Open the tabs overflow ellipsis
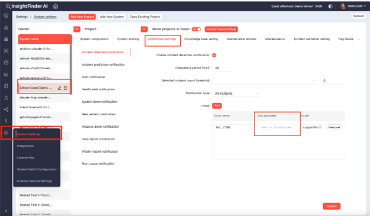This screenshot has height=216, width=370. [x=358, y=39]
